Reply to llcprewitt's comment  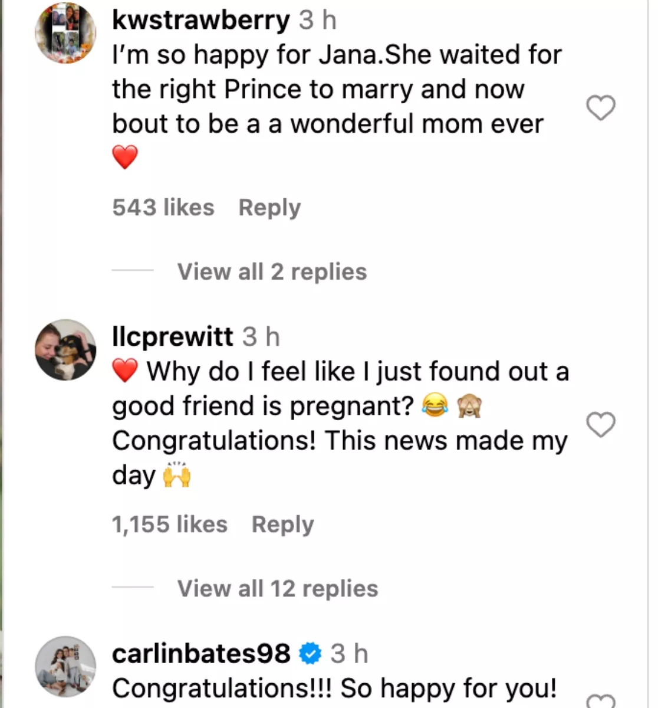(x=282, y=525)
